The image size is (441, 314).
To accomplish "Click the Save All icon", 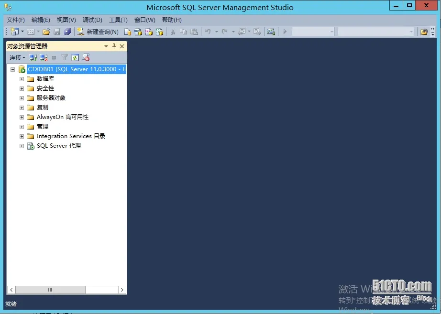I will click(67, 32).
